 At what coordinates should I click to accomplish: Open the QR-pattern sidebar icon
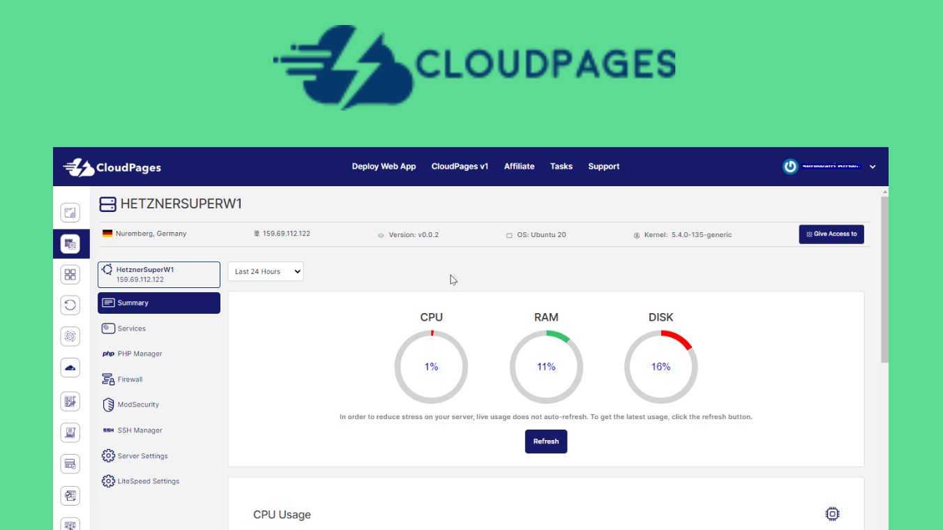[70, 401]
